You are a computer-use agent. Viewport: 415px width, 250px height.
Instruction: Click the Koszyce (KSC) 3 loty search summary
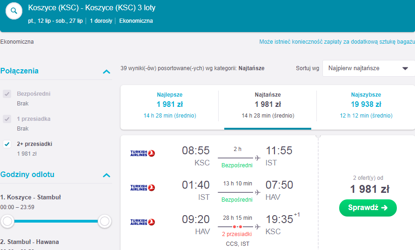pos(92,7)
